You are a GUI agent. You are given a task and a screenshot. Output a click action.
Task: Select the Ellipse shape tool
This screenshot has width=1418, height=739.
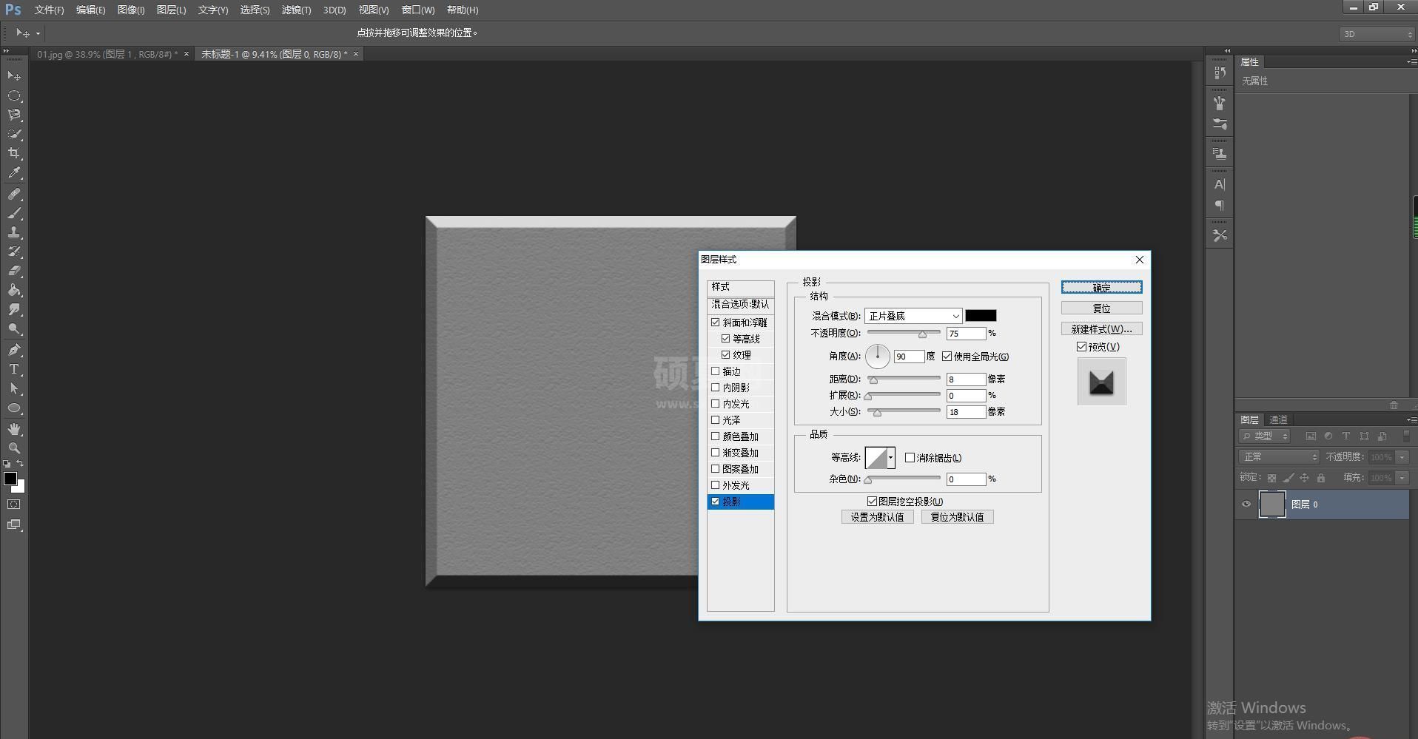(14, 408)
